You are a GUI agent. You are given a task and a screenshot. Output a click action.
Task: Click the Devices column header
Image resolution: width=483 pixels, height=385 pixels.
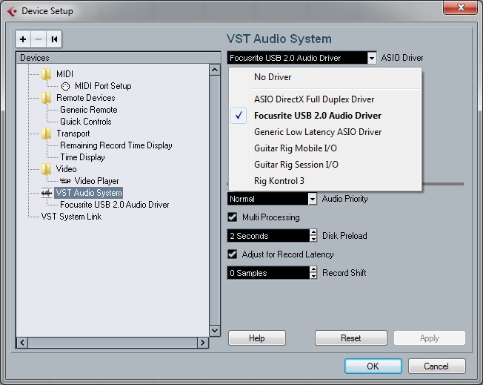click(x=119, y=58)
